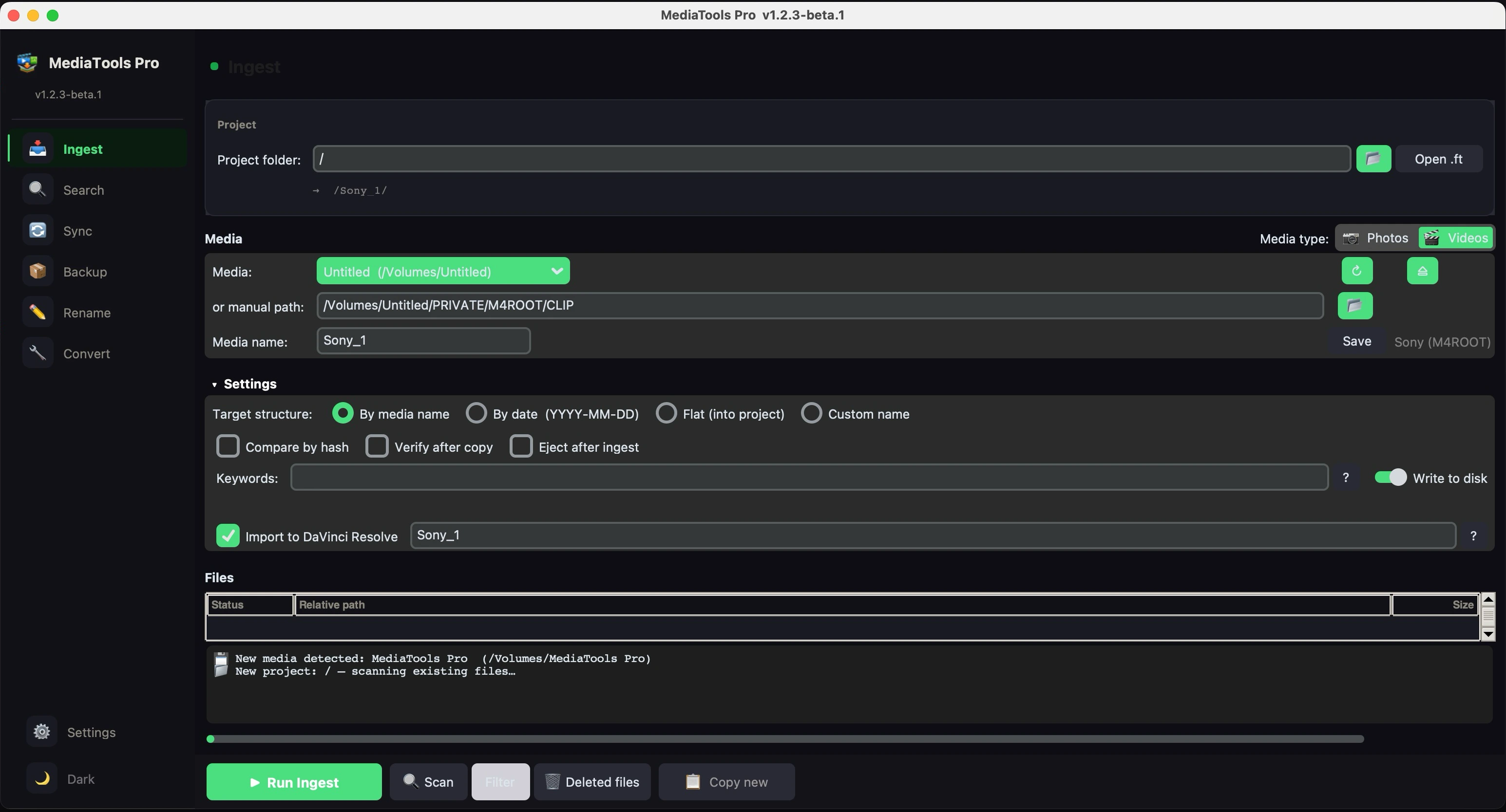Sort Files by Relative path column
The image size is (1506, 812).
[x=843, y=605]
